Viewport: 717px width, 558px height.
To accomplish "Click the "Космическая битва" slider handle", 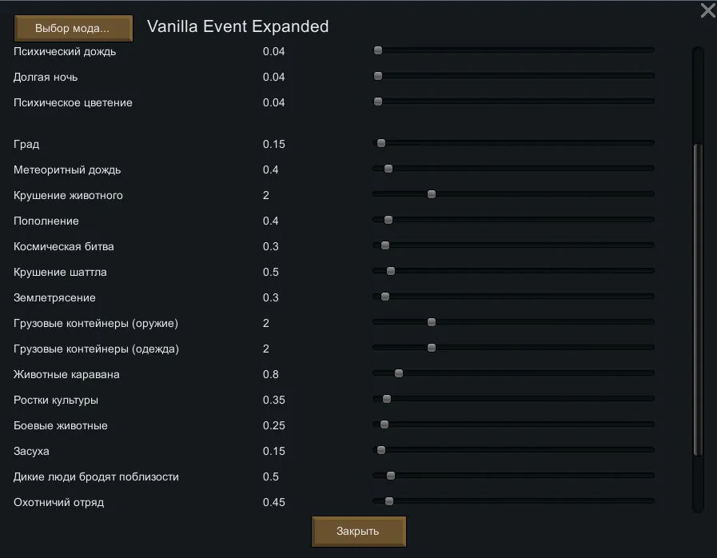I will pos(385,245).
